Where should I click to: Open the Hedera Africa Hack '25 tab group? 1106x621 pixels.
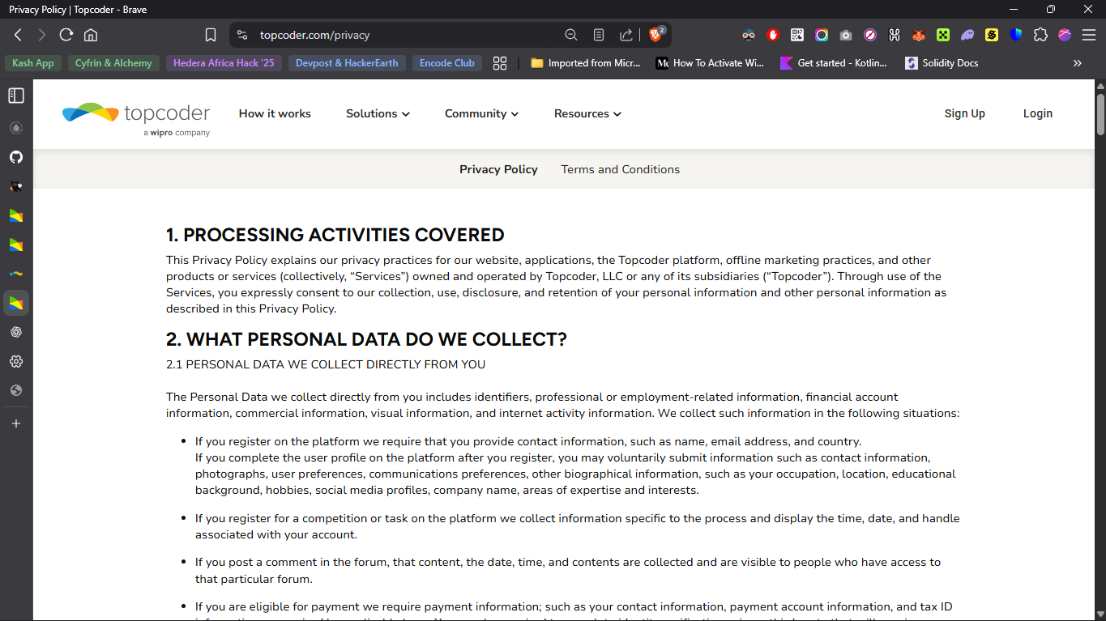pos(224,63)
